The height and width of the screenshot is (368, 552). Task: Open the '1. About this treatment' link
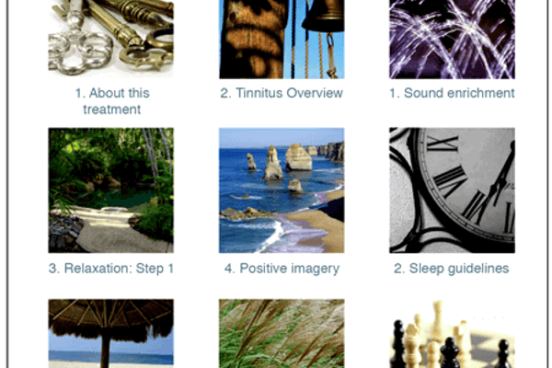tap(112, 101)
